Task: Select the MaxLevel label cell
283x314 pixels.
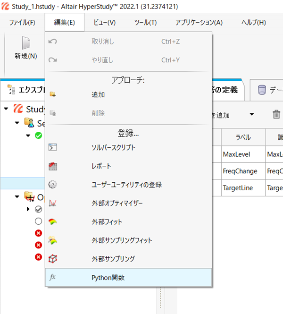Action: pyautogui.click(x=243, y=154)
